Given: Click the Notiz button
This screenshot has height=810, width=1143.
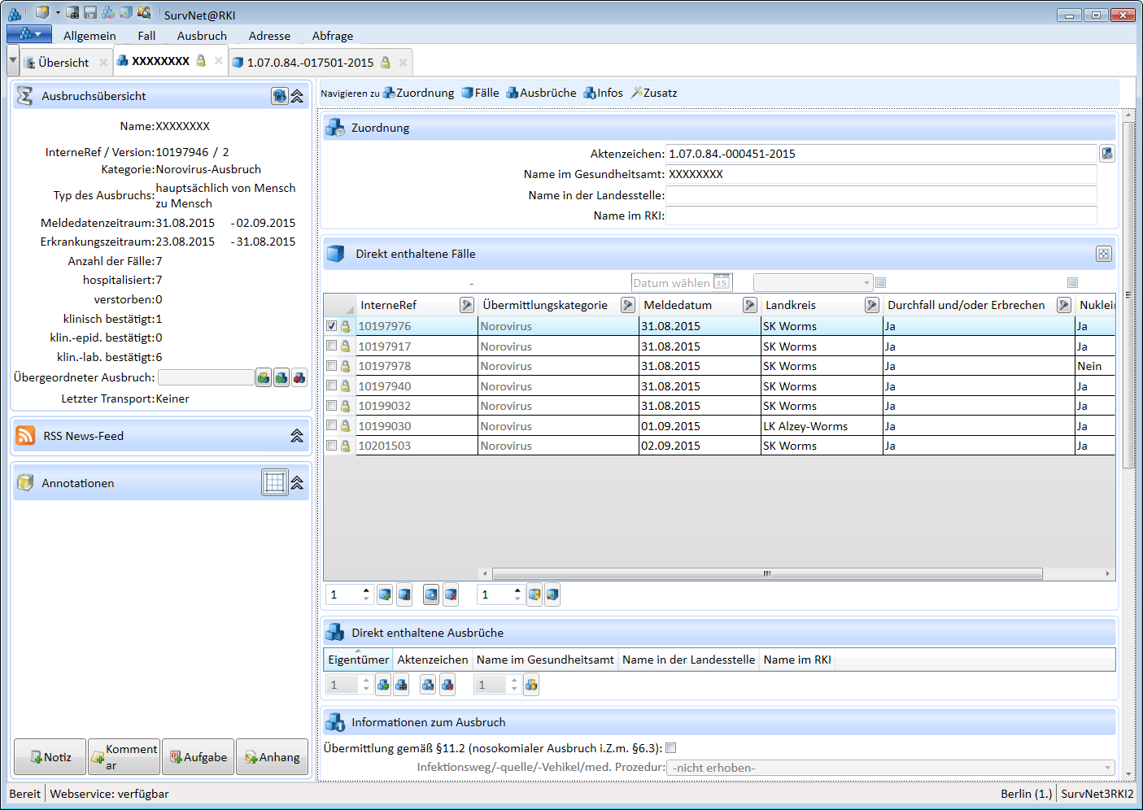Looking at the screenshot, I should pos(50,757).
